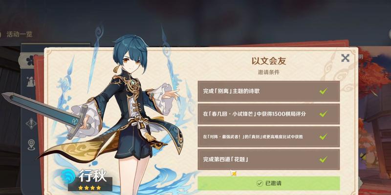The height and width of the screenshot is (195, 391).
Task: Click the Hydro element icon beside 行秋
Action: pyautogui.click(x=68, y=176)
